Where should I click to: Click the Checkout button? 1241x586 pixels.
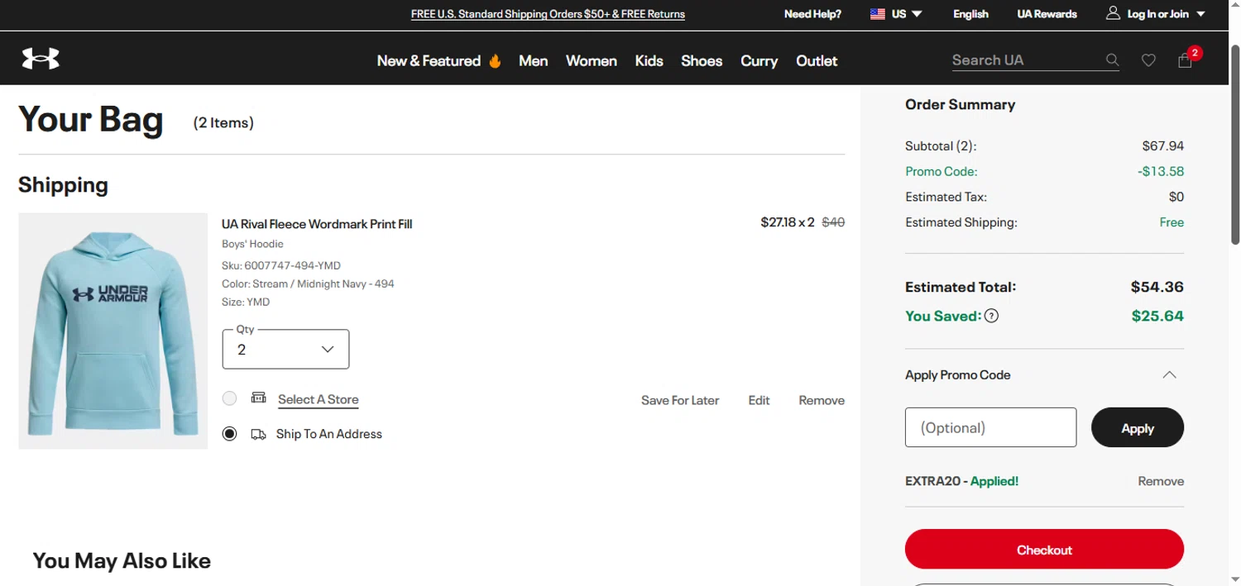(x=1044, y=550)
